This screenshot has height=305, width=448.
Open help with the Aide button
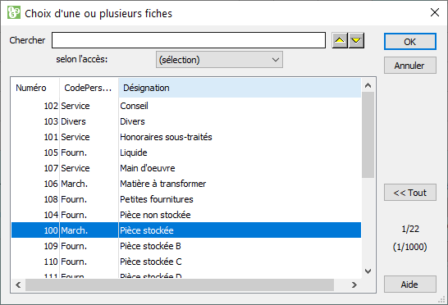pos(410,285)
